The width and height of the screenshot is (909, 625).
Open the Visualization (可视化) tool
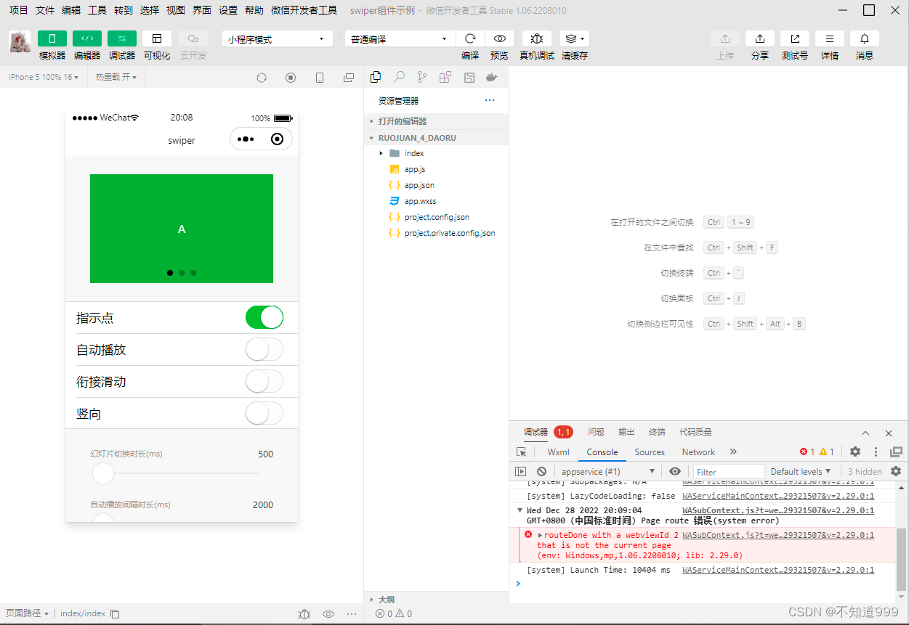pyautogui.click(x=157, y=38)
